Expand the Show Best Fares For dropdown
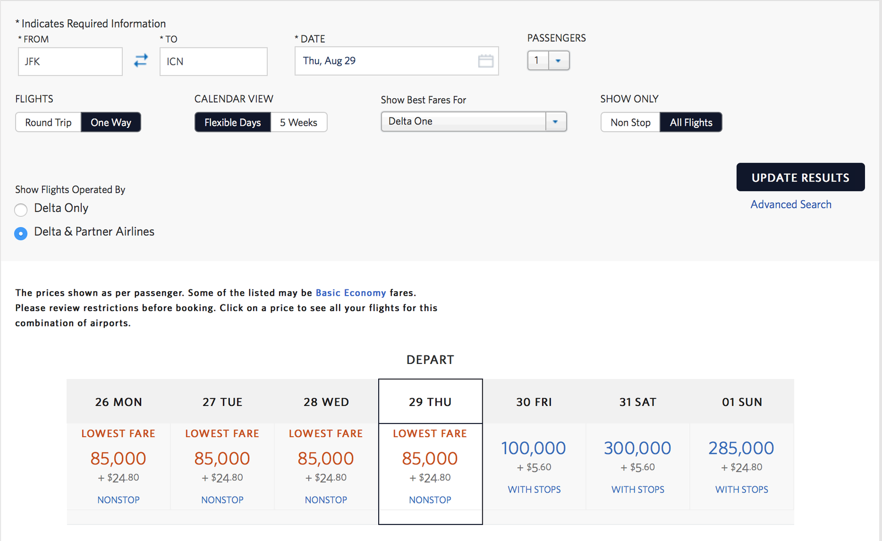882x541 pixels. click(x=474, y=121)
